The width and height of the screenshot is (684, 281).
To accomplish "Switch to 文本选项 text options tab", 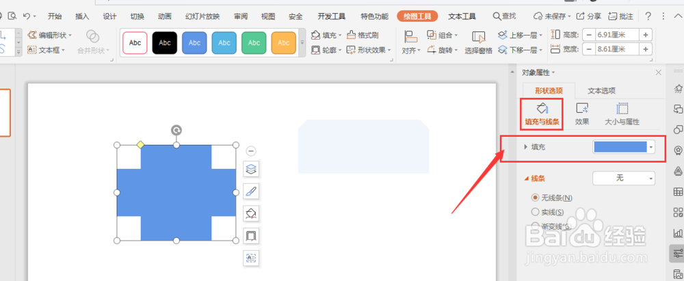I will 601,91.
